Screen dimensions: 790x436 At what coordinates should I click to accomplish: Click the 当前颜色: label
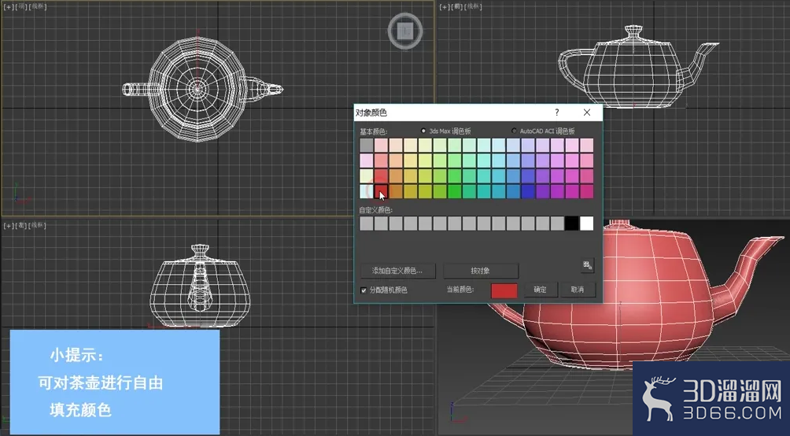460,290
